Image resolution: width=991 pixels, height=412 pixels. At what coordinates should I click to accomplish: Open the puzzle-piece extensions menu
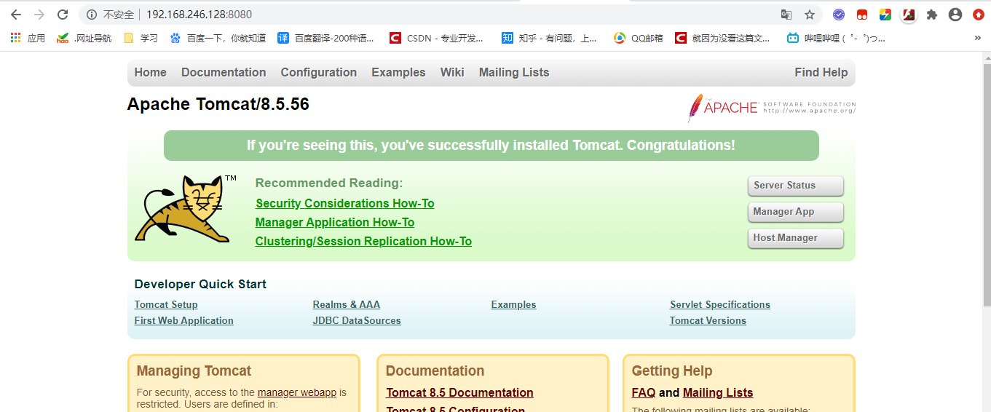click(x=932, y=15)
